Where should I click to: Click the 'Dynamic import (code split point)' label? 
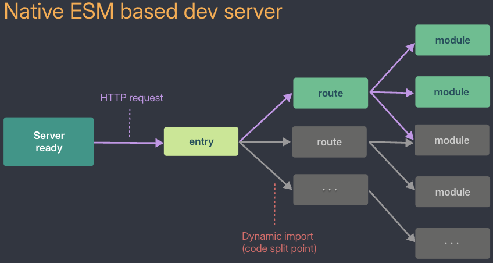pos(279,242)
